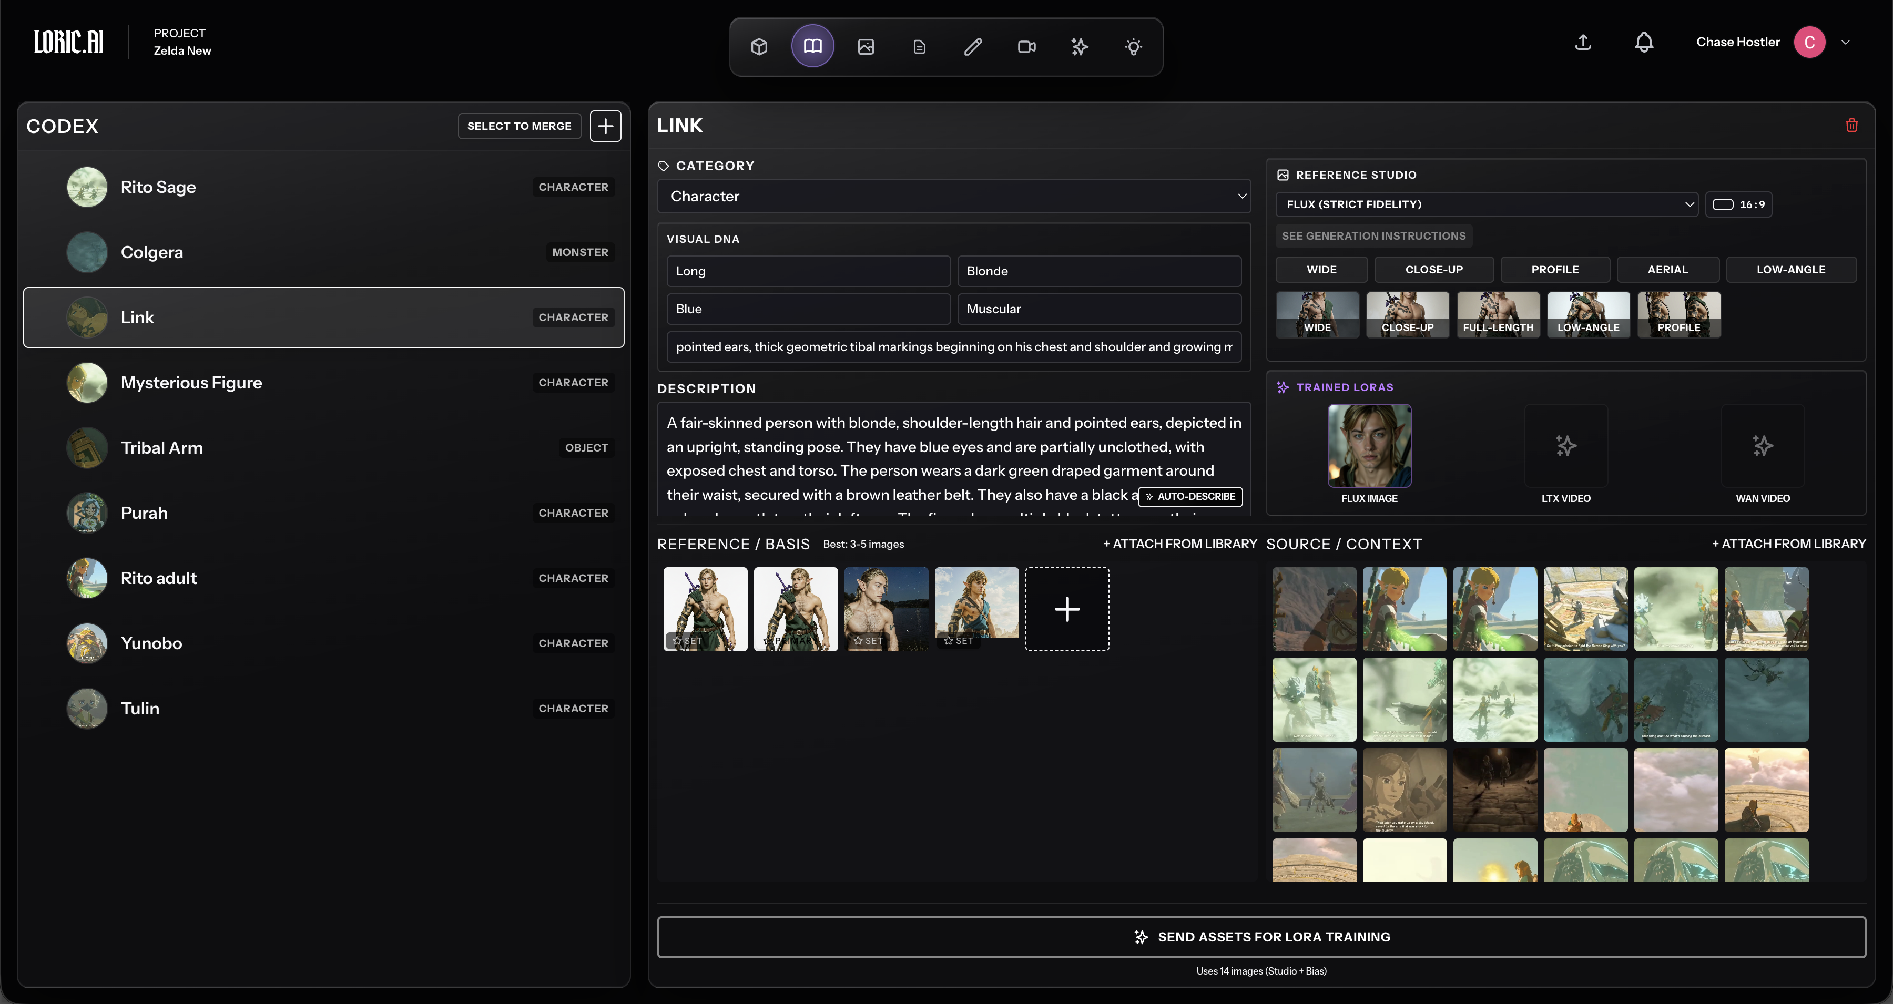The width and height of the screenshot is (1893, 1004).
Task: Select Colgera monster entry
Action: [323, 252]
